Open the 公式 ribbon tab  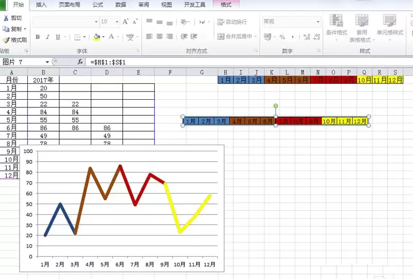pyautogui.click(x=98, y=5)
